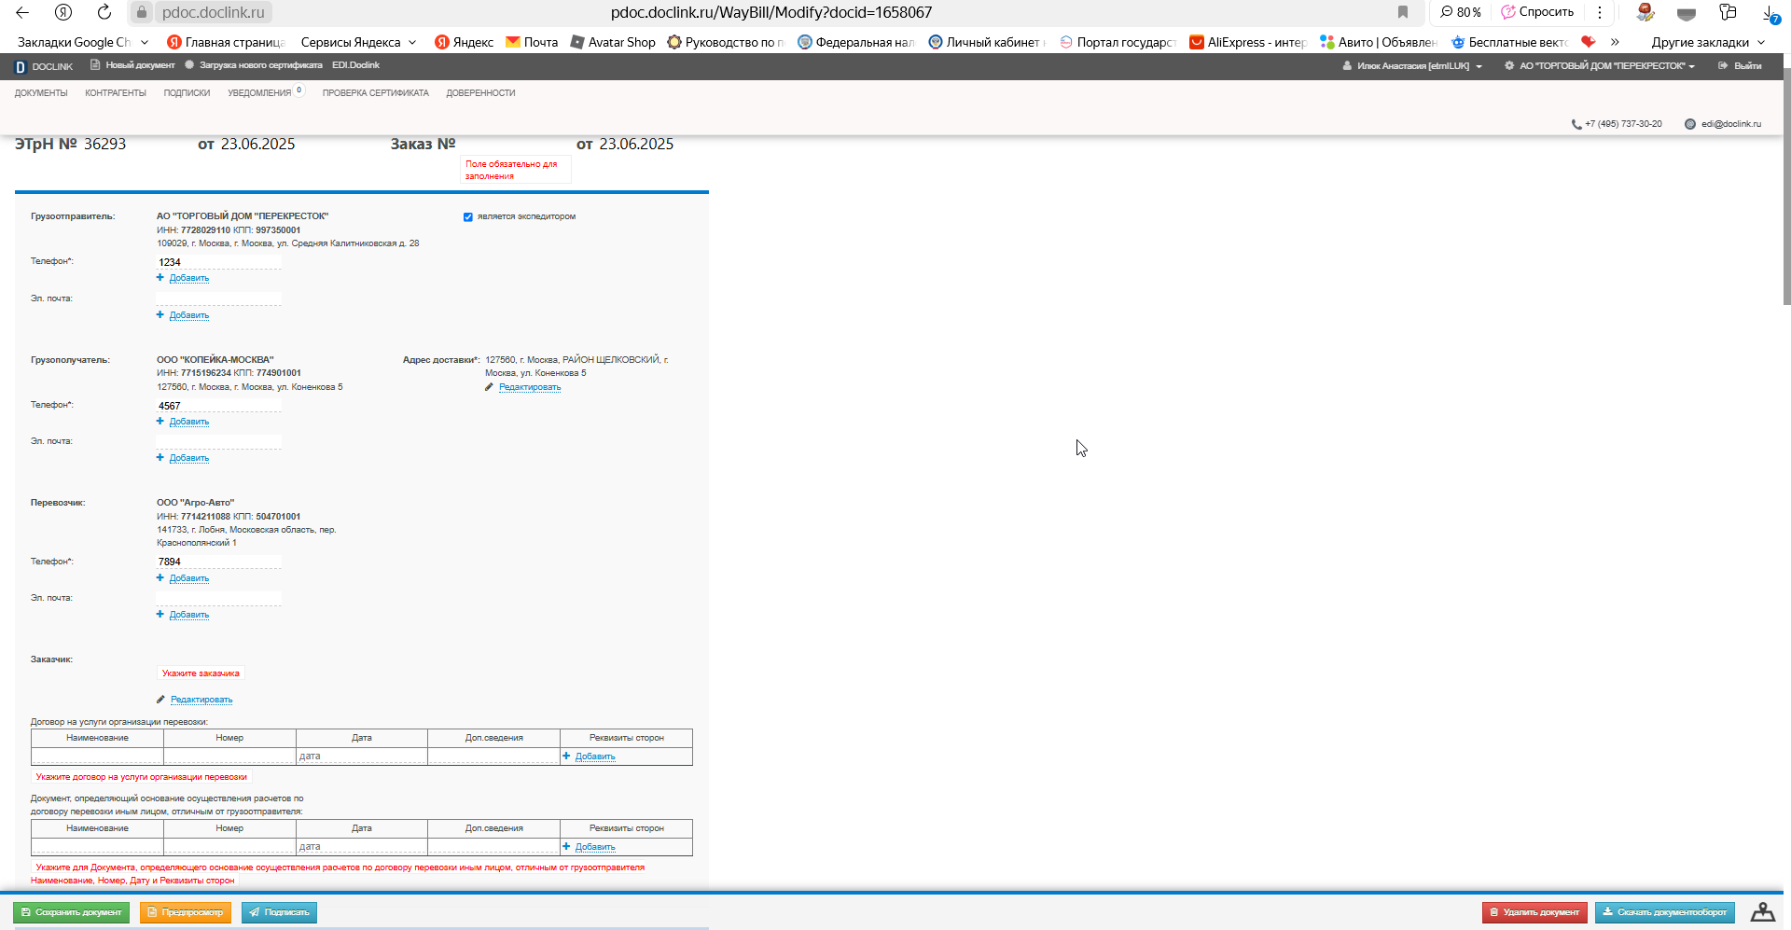Click the mushroom extension icon in the browser toolbar

(1645, 12)
